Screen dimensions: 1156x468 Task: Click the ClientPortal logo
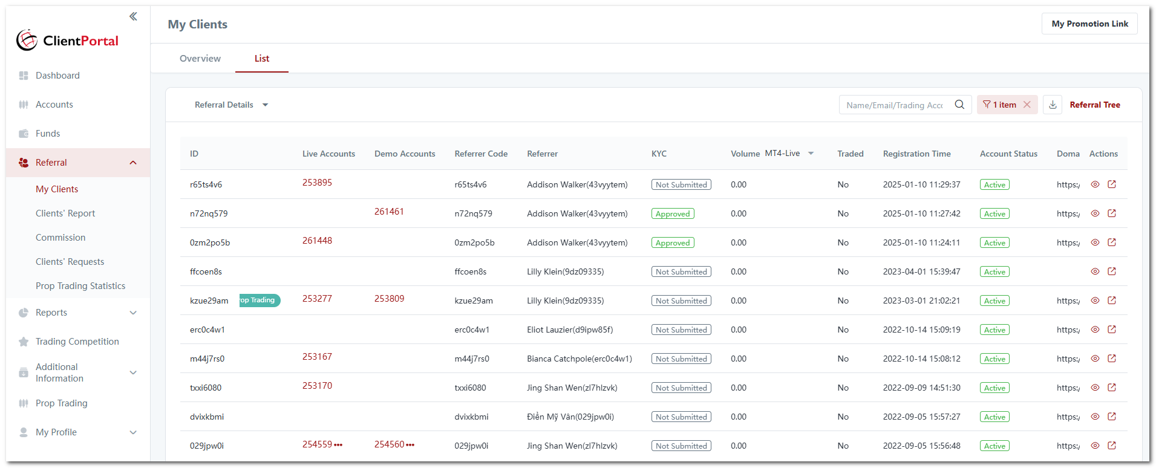(67, 41)
